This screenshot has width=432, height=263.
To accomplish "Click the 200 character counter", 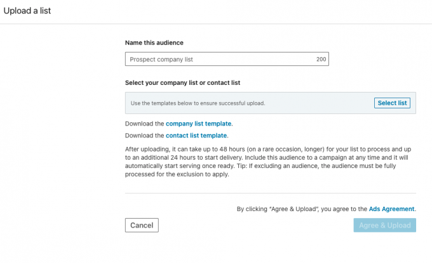I will coord(321,60).
